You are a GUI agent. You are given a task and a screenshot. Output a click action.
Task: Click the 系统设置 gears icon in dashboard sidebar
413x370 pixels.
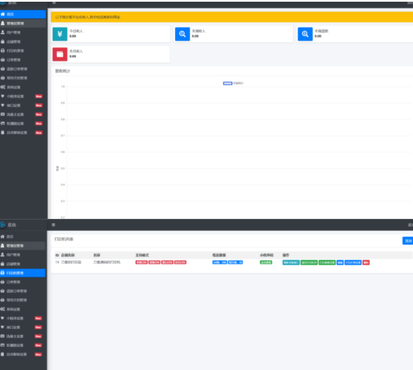3,87
